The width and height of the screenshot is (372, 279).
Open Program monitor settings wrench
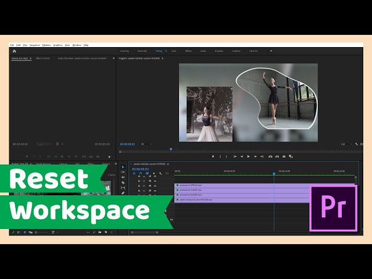coord(356,144)
